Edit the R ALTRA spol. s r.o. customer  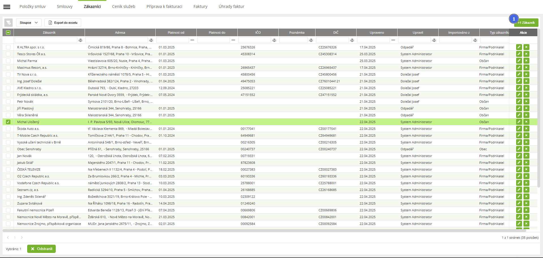519,47
